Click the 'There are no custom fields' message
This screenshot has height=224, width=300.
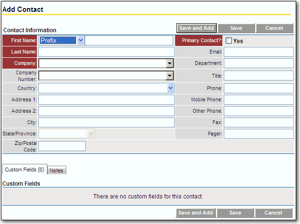tap(148, 197)
